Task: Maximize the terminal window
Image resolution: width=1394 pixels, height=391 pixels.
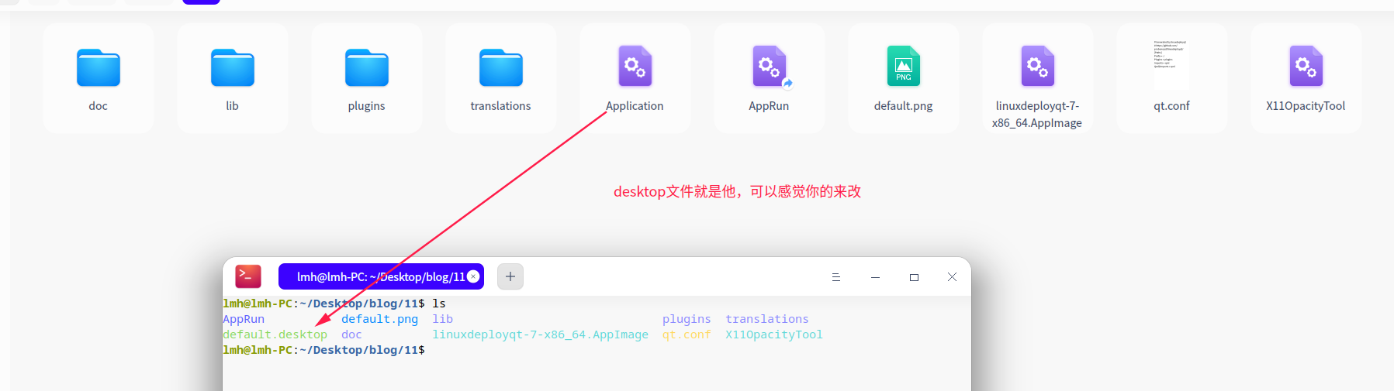Action: click(914, 277)
